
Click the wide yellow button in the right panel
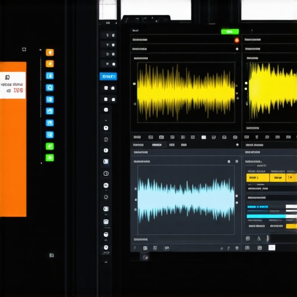258,178
